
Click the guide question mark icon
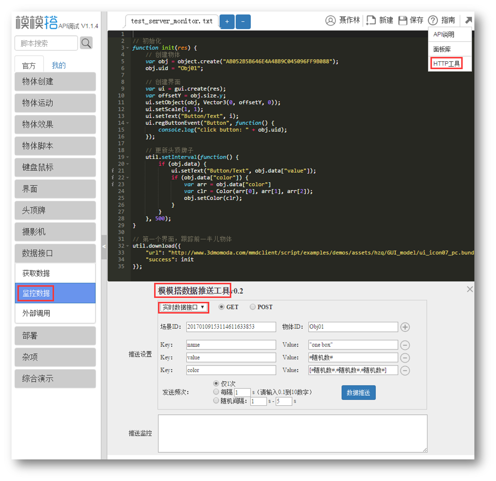pyautogui.click(x=433, y=21)
